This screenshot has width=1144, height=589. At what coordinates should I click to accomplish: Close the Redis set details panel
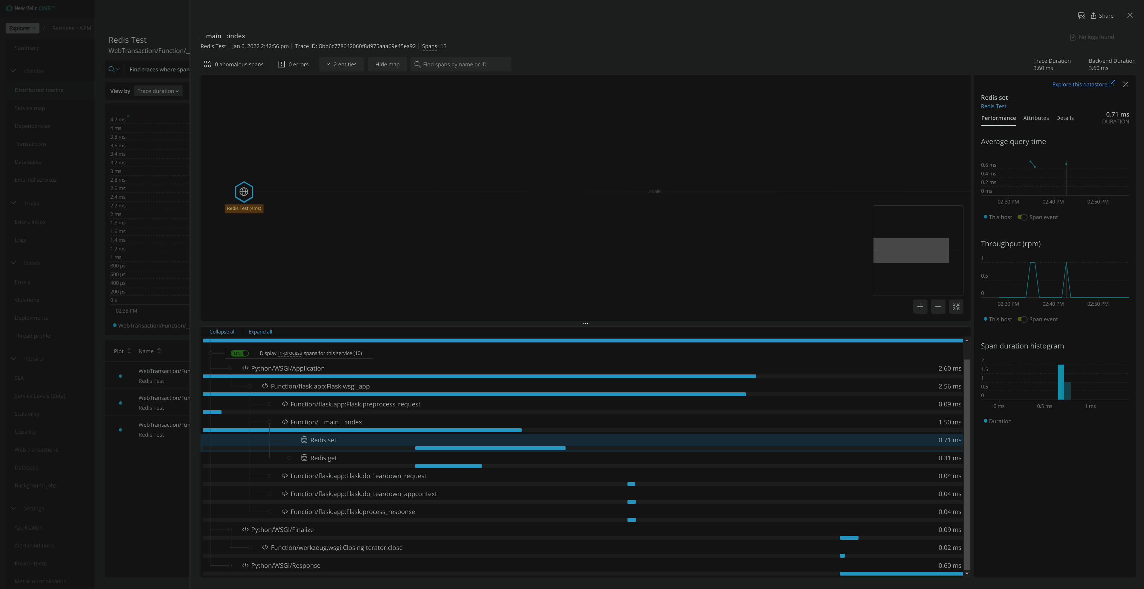pos(1125,84)
